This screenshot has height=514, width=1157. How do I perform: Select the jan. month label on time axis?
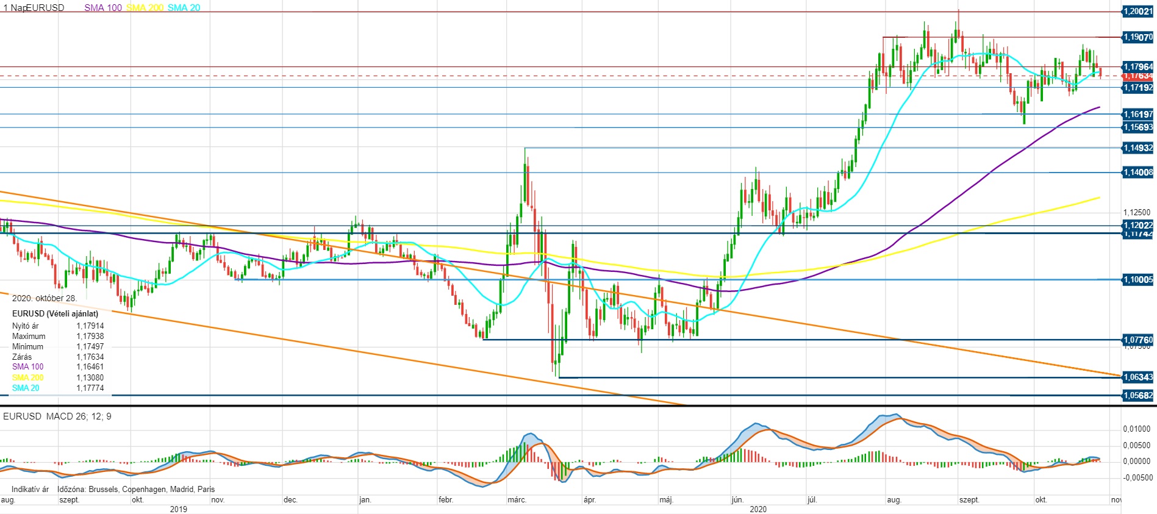click(x=365, y=500)
